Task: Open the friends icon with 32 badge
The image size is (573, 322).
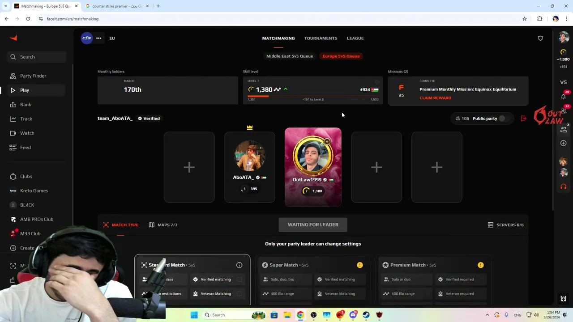Action: (564, 110)
